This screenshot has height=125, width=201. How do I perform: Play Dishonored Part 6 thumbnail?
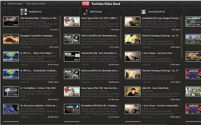click(72, 39)
